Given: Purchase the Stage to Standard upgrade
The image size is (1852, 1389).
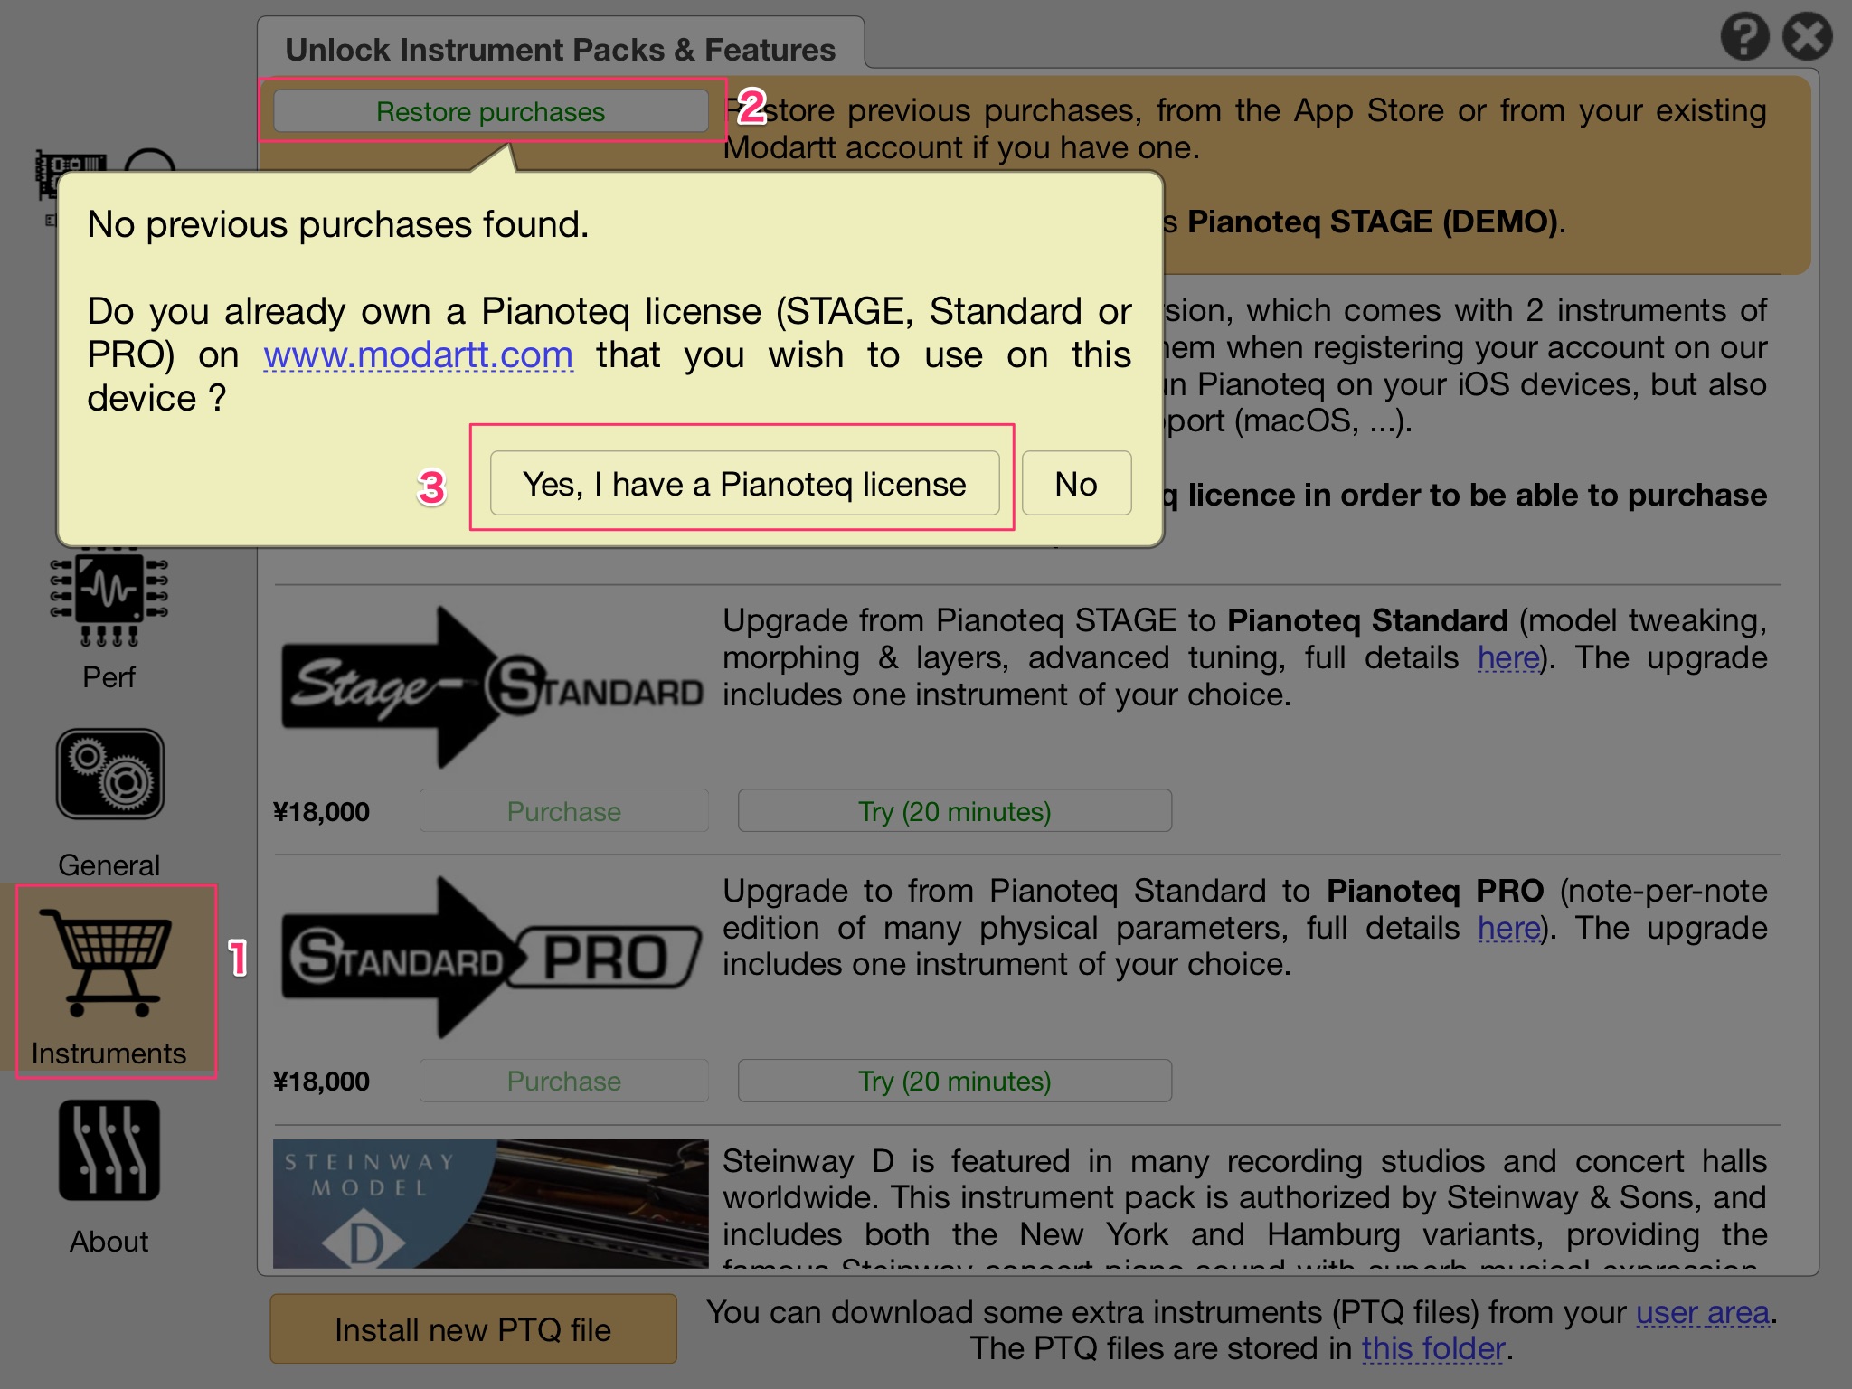Looking at the screenshot, I should (563, 811).
